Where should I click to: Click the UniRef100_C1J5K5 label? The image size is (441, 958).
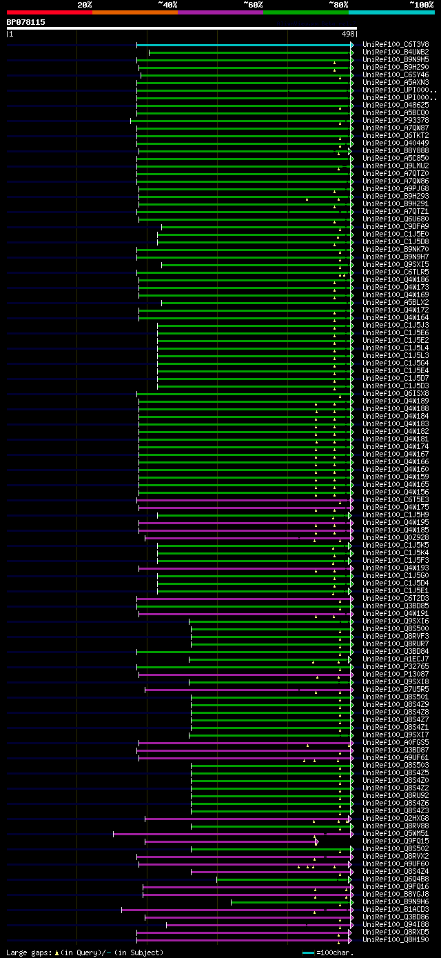pyautogui.click(x=396, y=545)
